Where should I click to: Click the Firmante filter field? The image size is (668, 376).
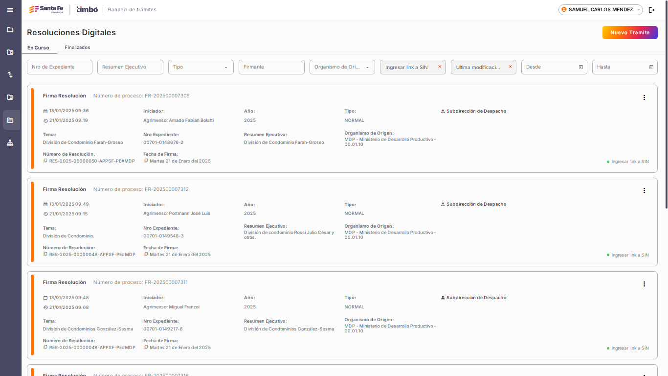(271, 67)
